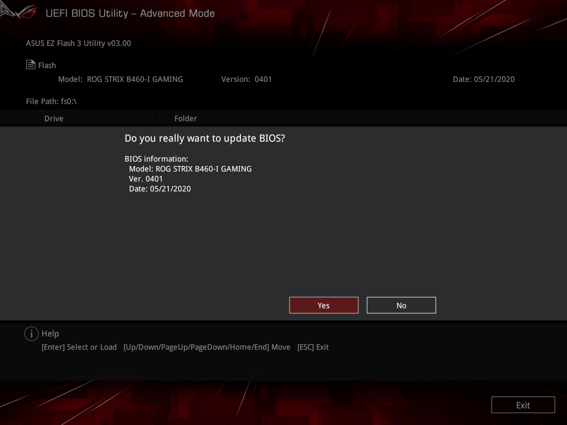This screenshot has width=567, height=425.
Task: Click '[ESC] Exit' hint text
Action: click(x=313, y=347)
